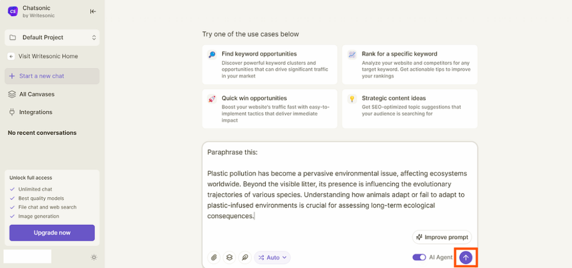Click the rocket icon on Quick win opportunities

click(x=212, y=99)
